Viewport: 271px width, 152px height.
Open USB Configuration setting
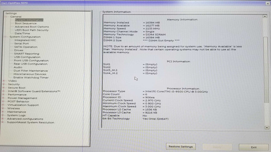tap(27, 57)
